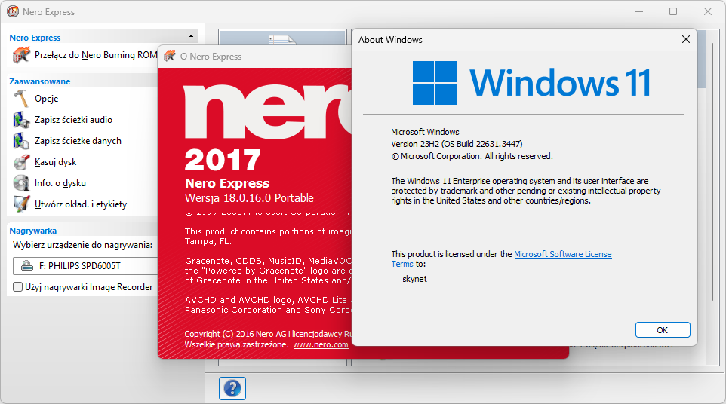This screenshot has height=404, width=726.
Task: Click the Microsoft Windows text line
Action: 425,132
